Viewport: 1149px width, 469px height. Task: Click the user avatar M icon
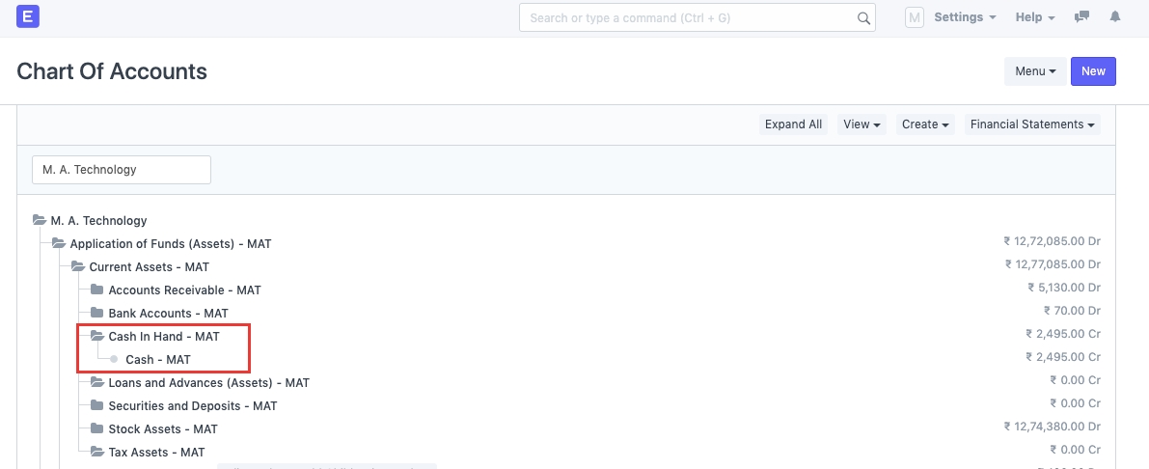[915, 17]
